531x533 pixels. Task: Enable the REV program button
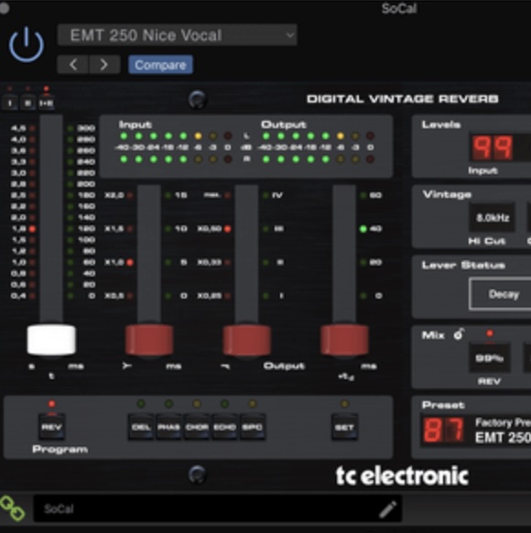tap(51, 427)
